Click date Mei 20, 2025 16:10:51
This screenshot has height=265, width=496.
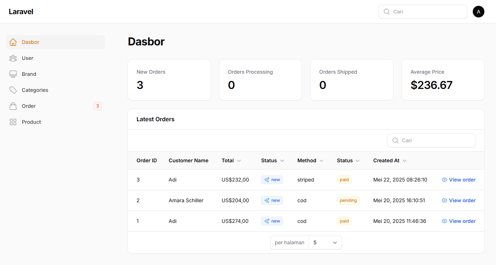click(399, 200)
